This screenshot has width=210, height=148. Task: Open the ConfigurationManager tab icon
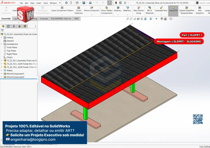click(14, 26)
